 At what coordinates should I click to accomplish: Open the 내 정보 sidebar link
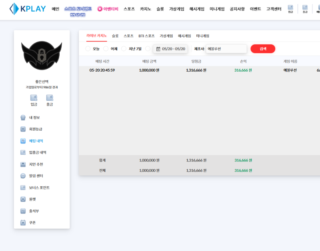34,118
